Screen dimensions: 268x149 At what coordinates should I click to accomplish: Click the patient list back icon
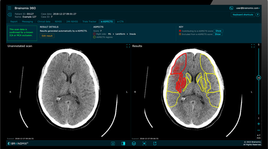pos(10,15)
